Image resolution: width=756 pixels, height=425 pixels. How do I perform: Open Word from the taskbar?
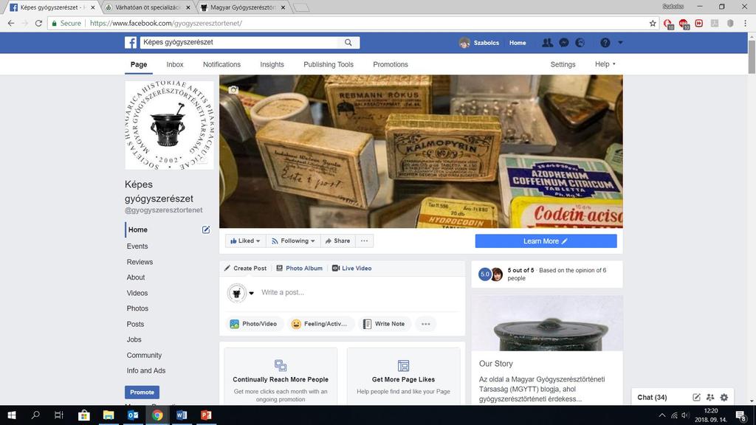click(x=182, y=415)
